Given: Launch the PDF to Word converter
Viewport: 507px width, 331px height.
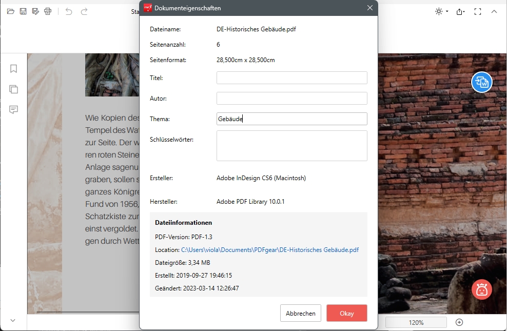Looking at the screenshot, I should [x=481, y=82].
